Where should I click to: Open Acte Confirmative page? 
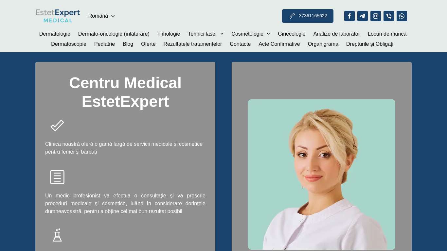[279, 44]
